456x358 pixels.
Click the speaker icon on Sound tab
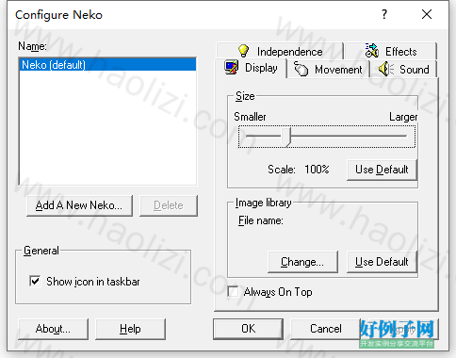tap(386, 69)
